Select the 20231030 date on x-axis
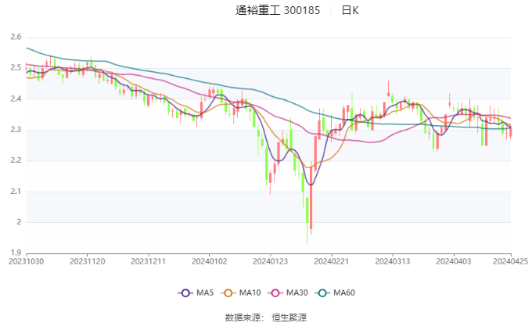 pyautogui.click(x=27, y=262)
